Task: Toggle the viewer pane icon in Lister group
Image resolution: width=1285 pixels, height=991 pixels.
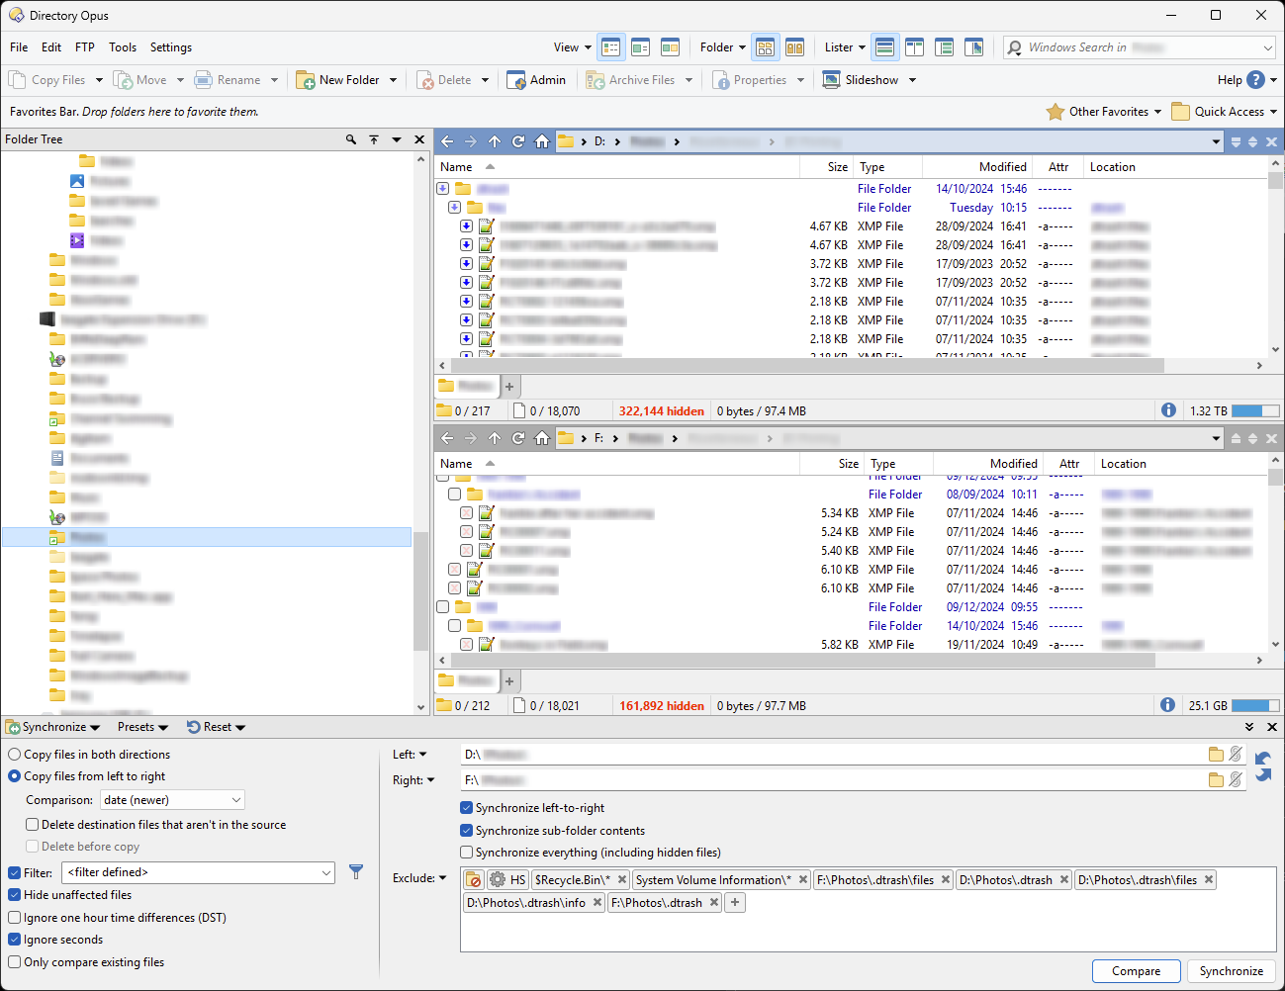Action: (974, 47)
